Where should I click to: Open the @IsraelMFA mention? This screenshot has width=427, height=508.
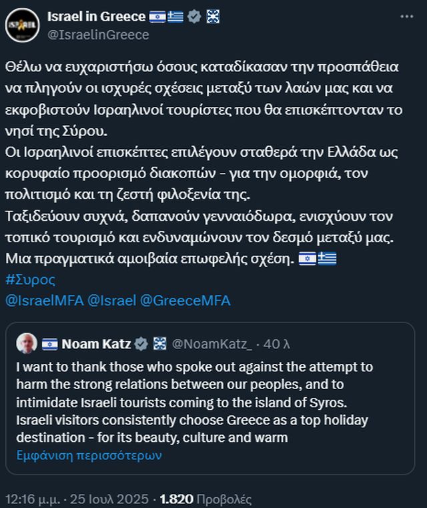click(44, 300)
